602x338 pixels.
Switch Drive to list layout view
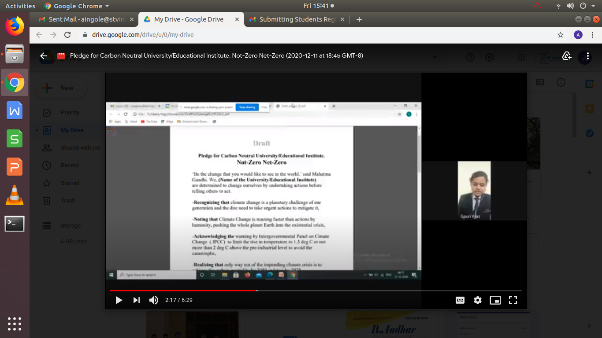click(540, 82)
